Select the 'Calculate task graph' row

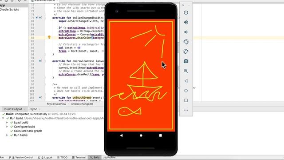(x=28, y=131)
